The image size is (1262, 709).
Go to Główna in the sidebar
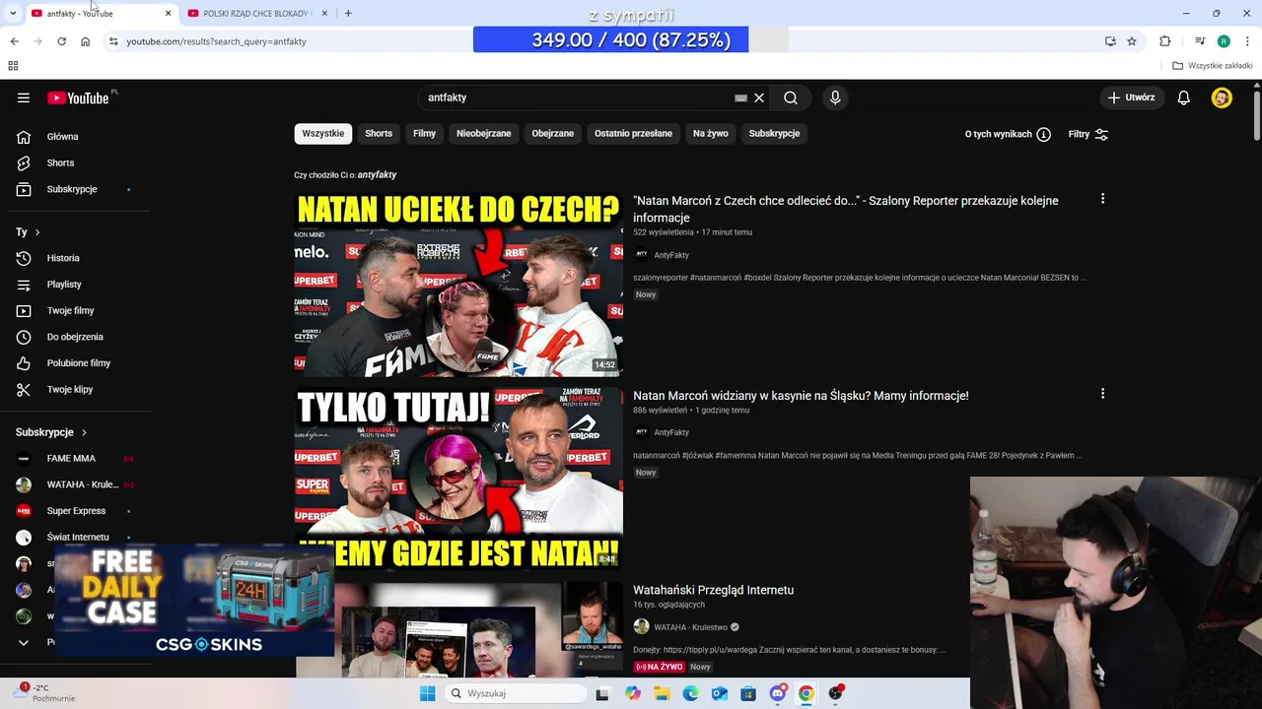pos(79,137)
